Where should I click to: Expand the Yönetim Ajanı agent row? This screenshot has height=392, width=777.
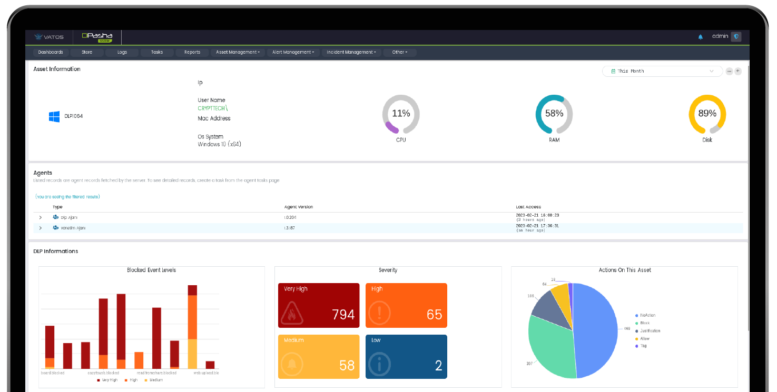point(41,228)
